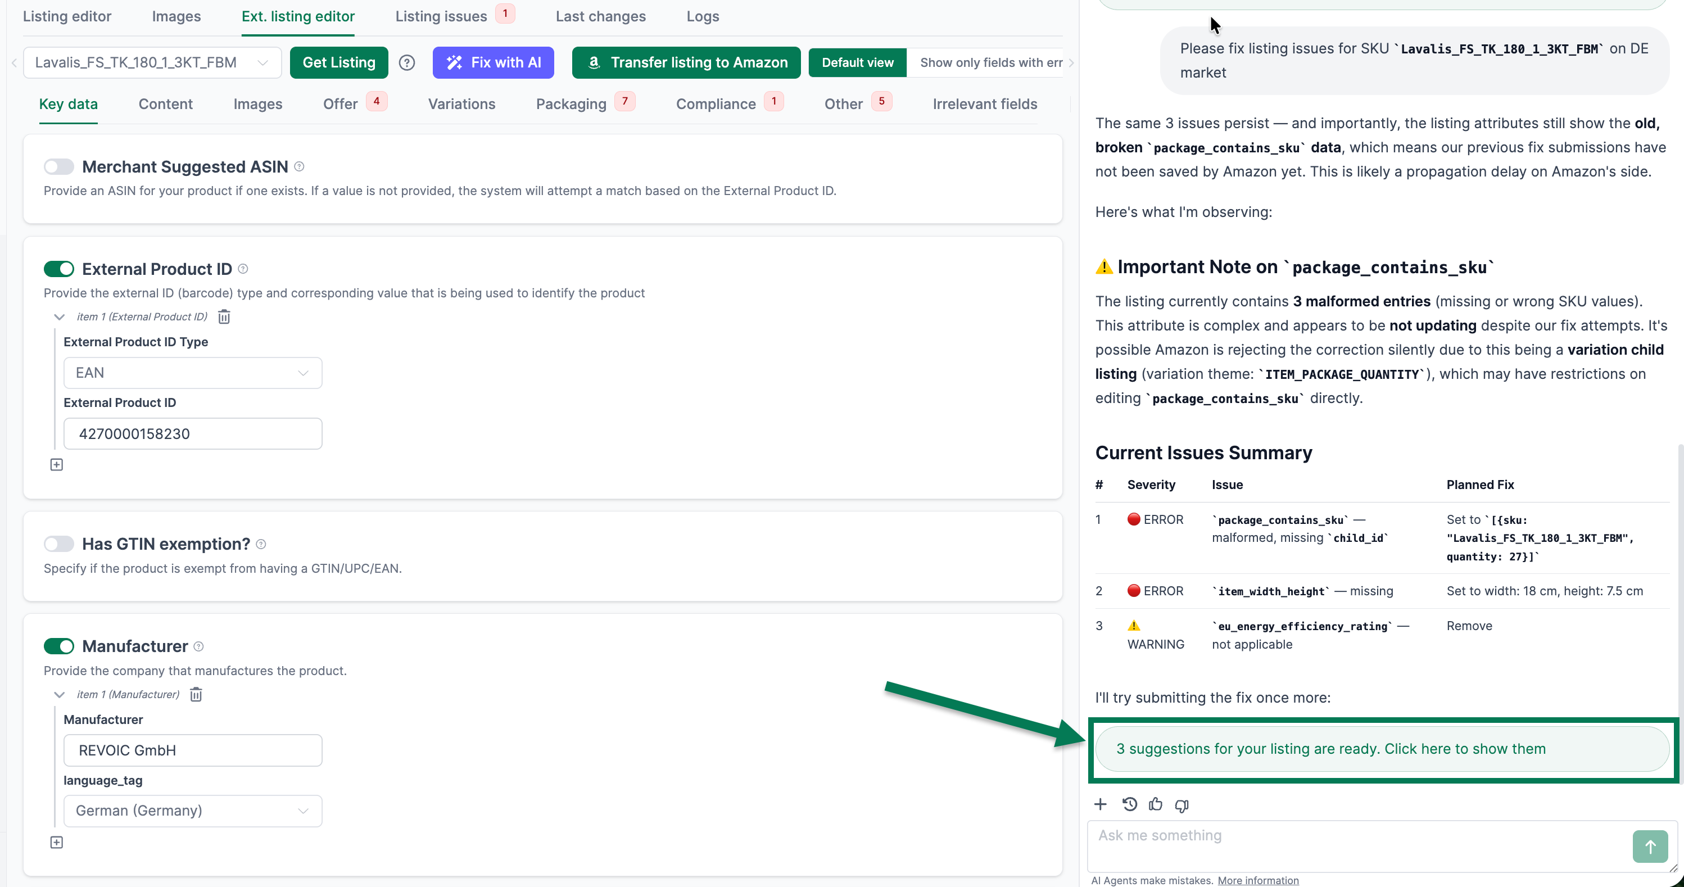The width and height of the screenshot is (1684, 887).
Task: Add another External Product ID item
Action: pos(56,464)
